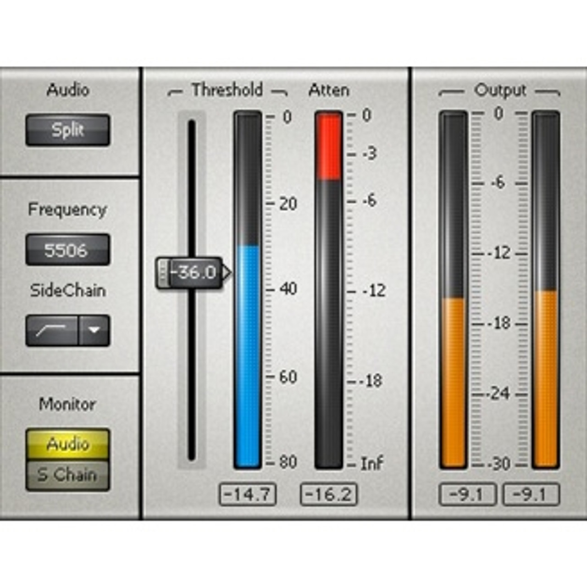Toggle the Audio Split mode button
The height and width of the screenshot is (587, 587).
[67, 130]
